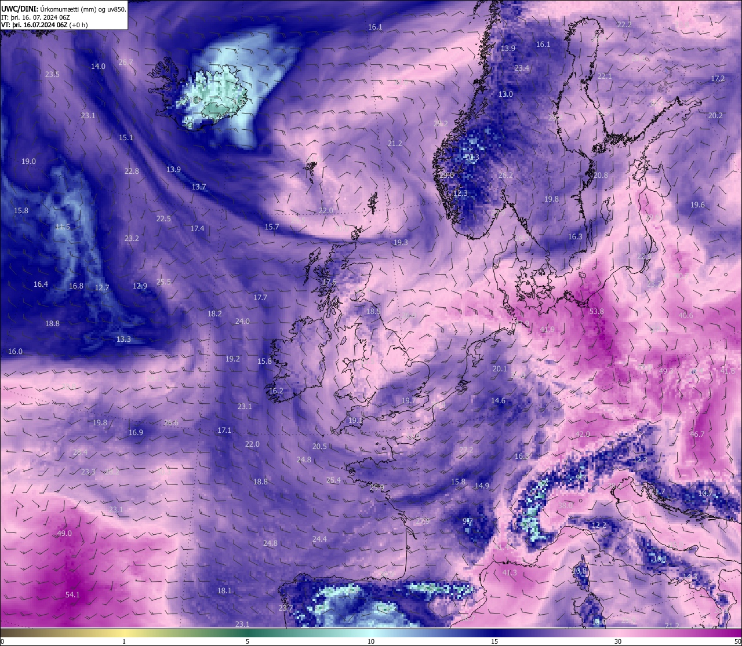This screenshot has height=646, width=742.
Task: Click the 16.0 value on the map
Action: click(15, 351)
